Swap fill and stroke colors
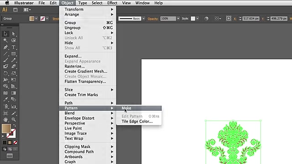The image size is (292, 164). pos(15,126)
